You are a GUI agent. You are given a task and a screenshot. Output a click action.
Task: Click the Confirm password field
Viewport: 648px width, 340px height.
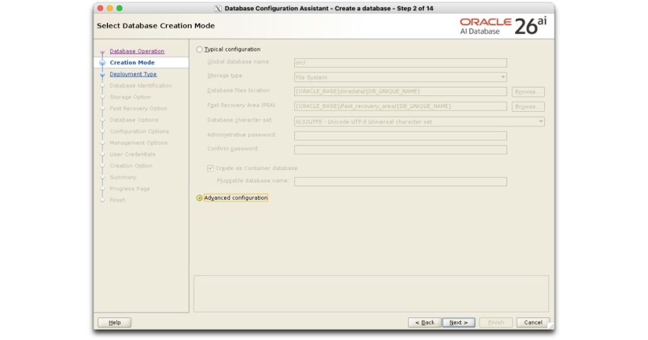point(401,150)
